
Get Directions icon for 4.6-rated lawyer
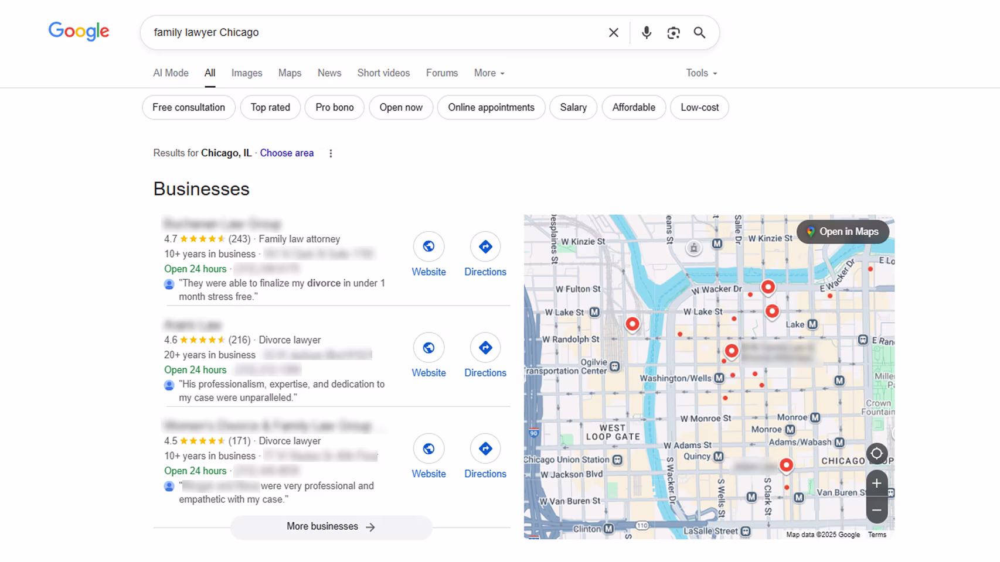485,348
